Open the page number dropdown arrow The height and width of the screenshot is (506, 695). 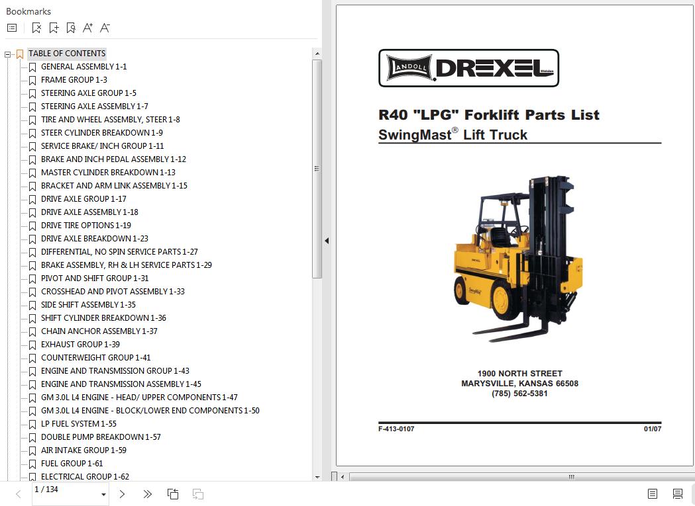point(103,495)
